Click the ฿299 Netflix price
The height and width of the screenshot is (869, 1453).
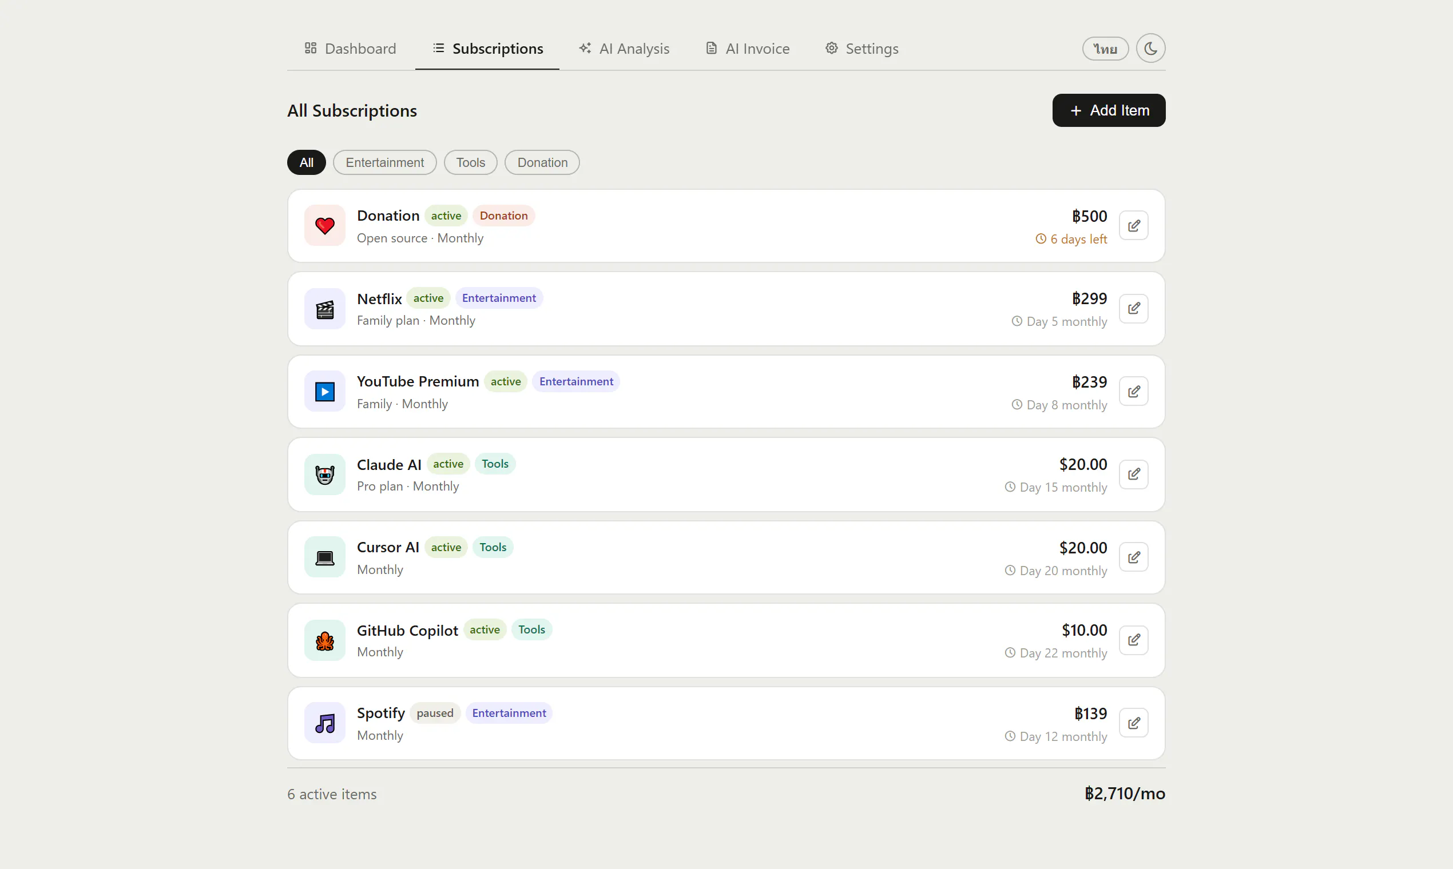tap(1089, 298)
